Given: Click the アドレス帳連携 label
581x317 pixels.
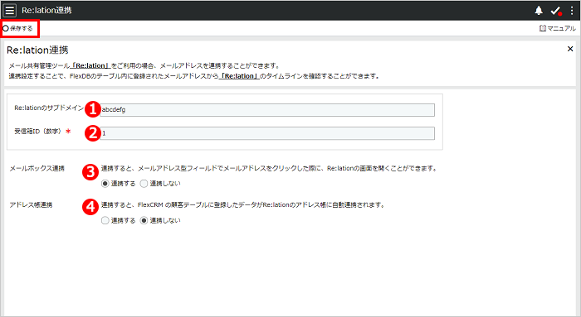Looking at the screenshot, I should point(32,205).
